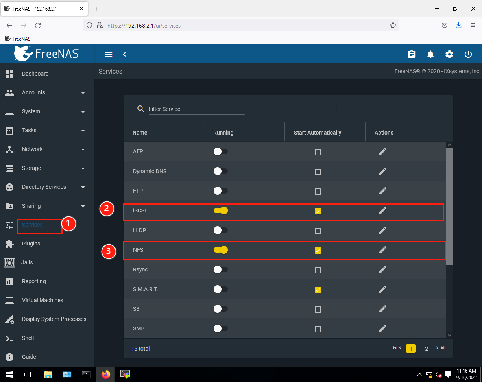
Task: Click the iSCSI edit pencil icon
Action: (x=383, y=210)
